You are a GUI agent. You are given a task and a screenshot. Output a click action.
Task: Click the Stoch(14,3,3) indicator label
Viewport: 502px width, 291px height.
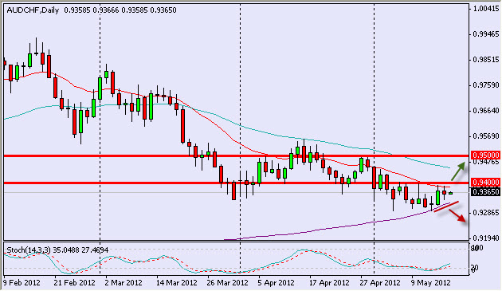click(x=29, y=250)
